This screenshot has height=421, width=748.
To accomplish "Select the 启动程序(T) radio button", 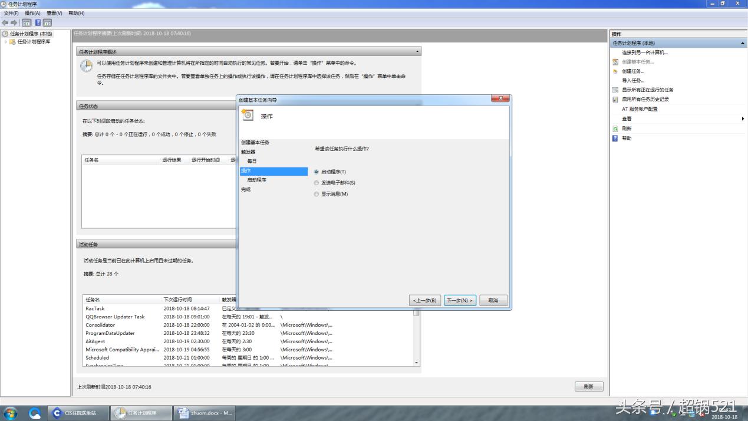I will (317, 172).
